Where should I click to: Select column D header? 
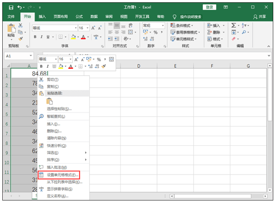(139, 66)
